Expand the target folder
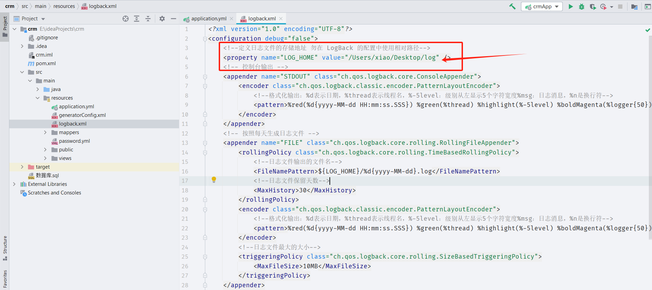 (22, 167)
